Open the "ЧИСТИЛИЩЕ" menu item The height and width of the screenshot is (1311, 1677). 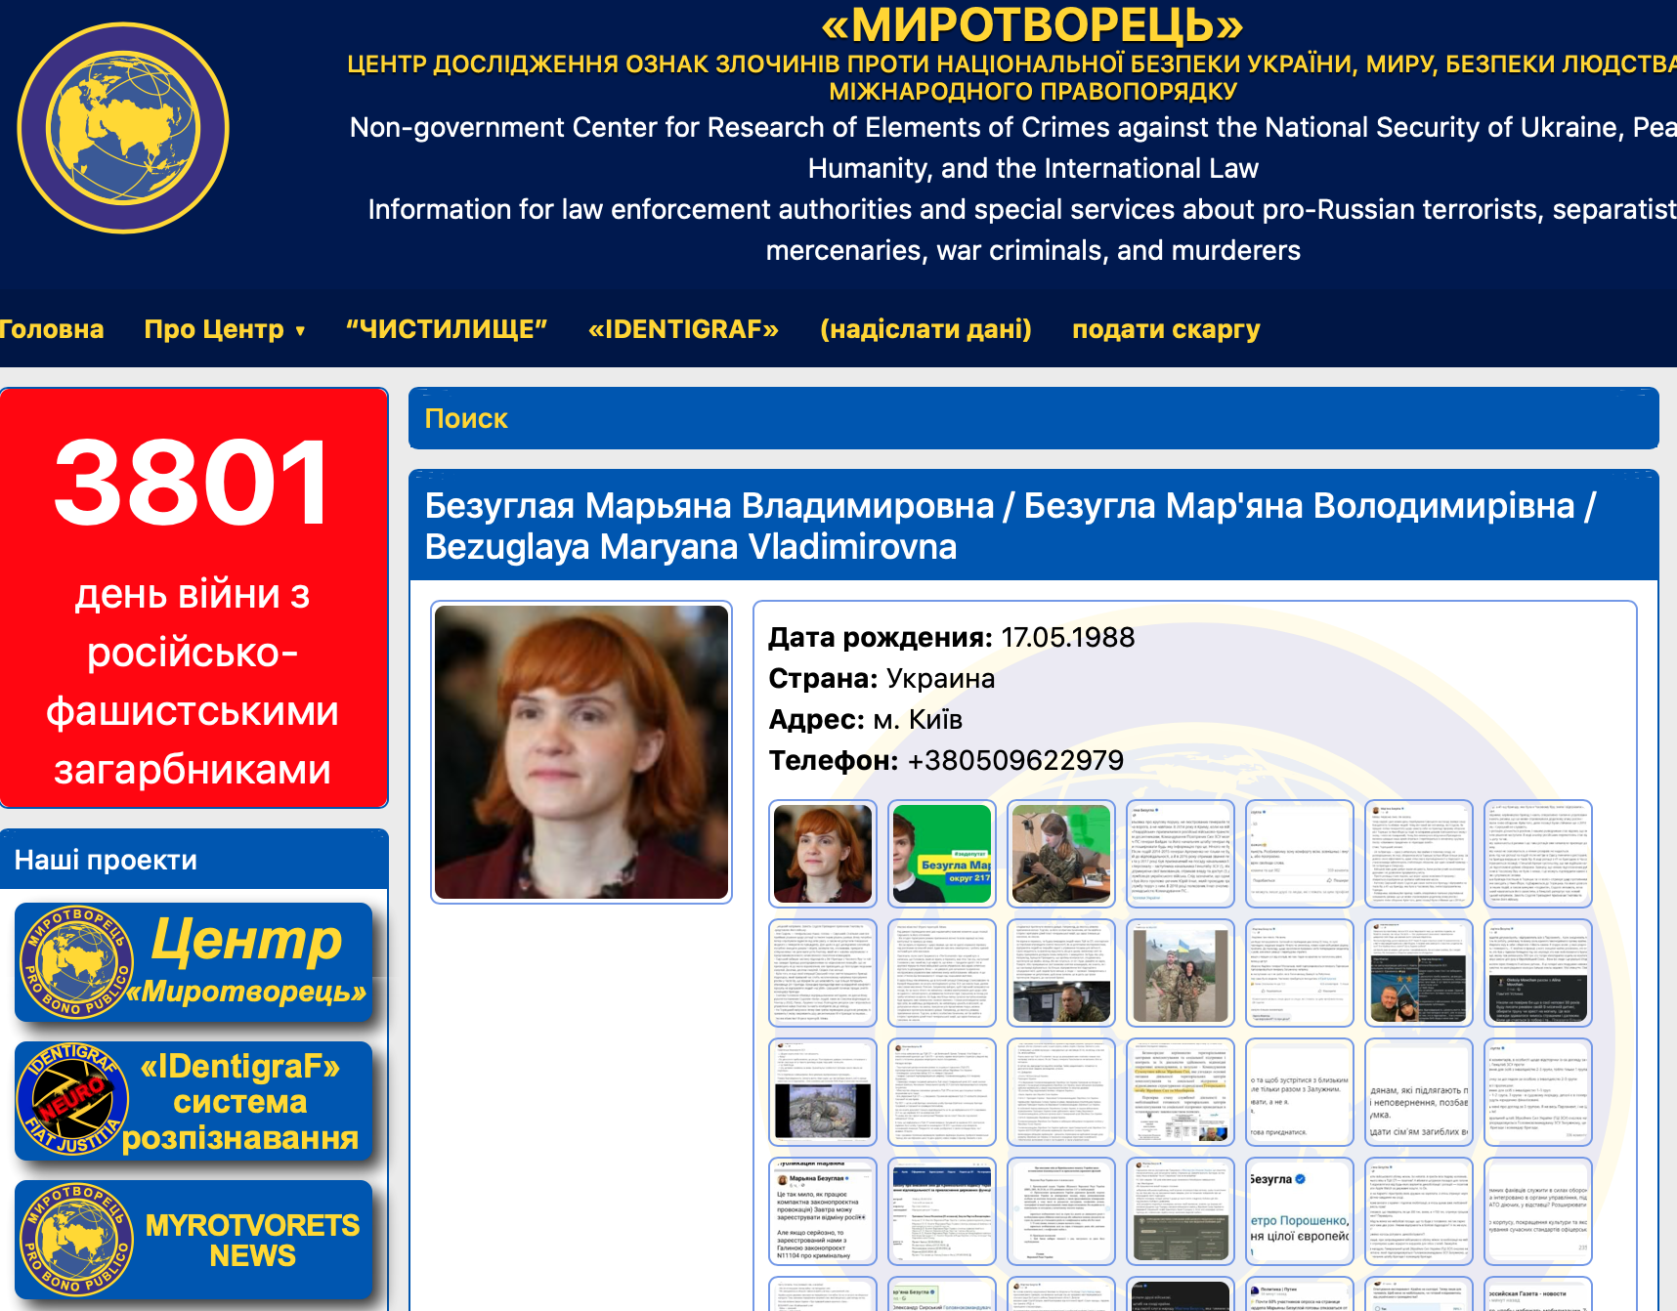point(447,329)
